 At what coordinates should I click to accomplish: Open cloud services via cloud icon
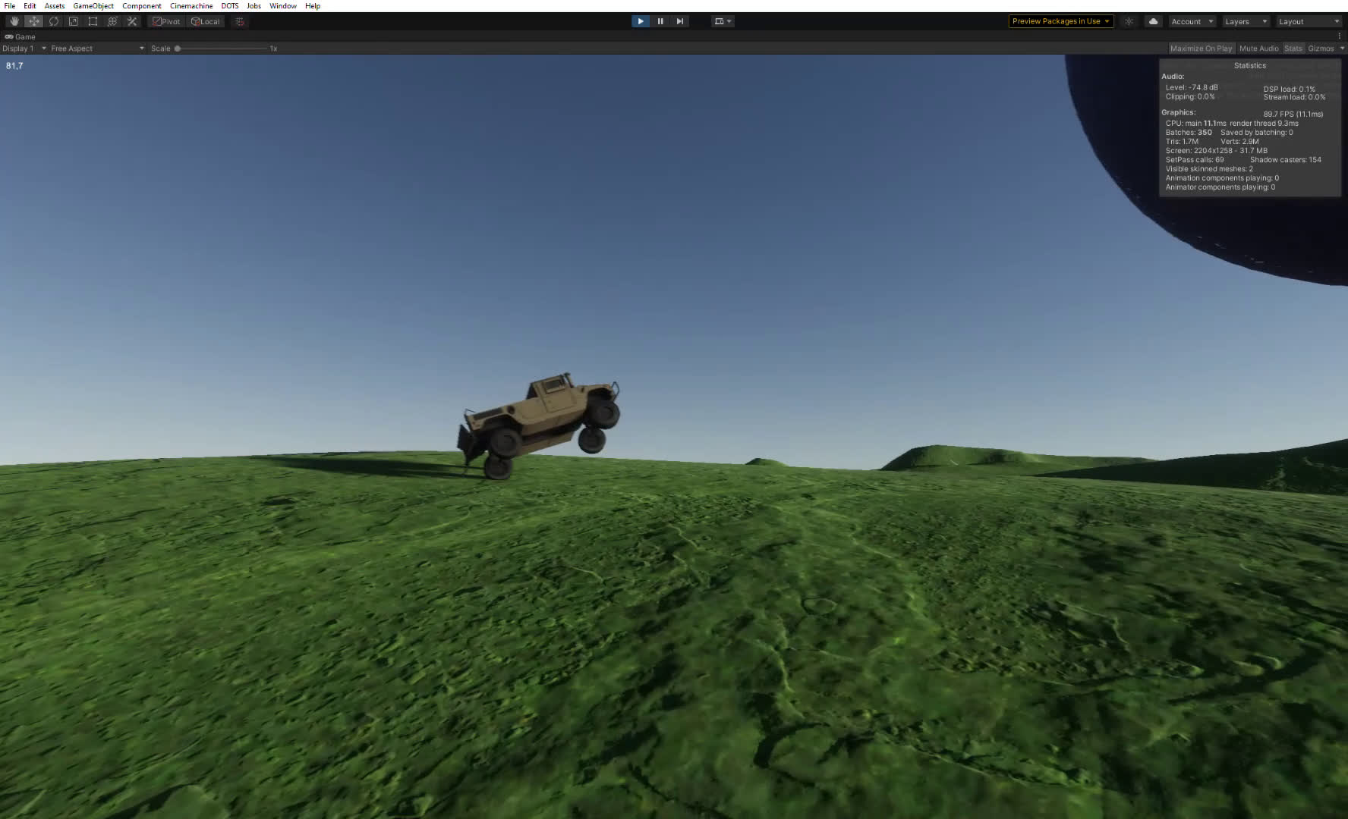pyautogui.click(x=1153, y=21)
